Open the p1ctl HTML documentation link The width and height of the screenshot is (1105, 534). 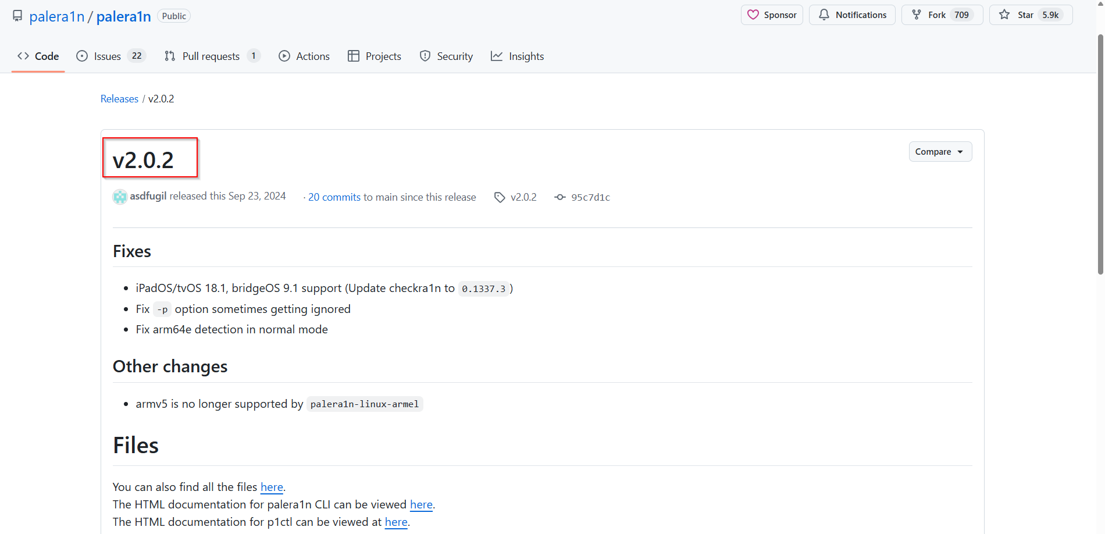tap(396, 522)
